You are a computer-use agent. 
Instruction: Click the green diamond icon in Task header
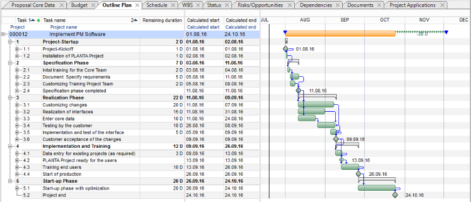(x=38, y=20)
